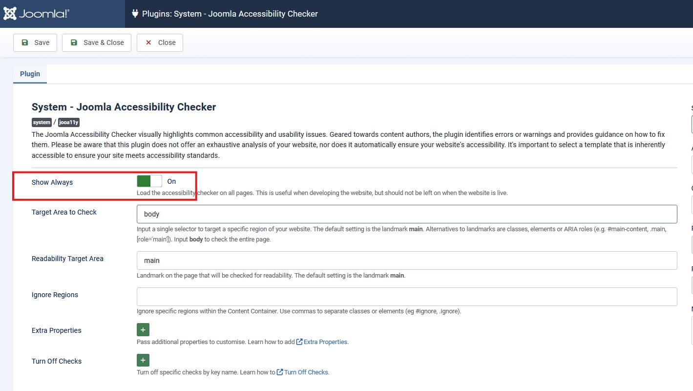Click the plug icon beside the Plugins title

135,14
